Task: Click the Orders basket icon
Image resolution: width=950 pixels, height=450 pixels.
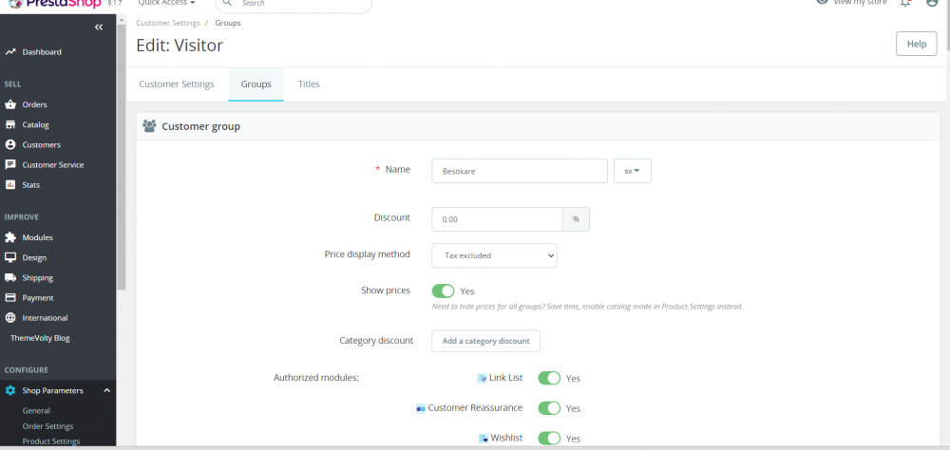Action: [x=9, y=104]
